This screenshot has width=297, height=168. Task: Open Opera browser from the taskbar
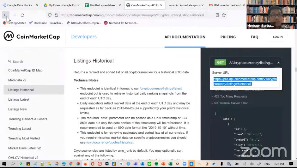pos(93,164)
